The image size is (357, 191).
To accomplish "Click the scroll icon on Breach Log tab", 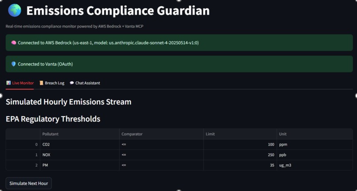I will pyautogui.click(x=42, y=83).
